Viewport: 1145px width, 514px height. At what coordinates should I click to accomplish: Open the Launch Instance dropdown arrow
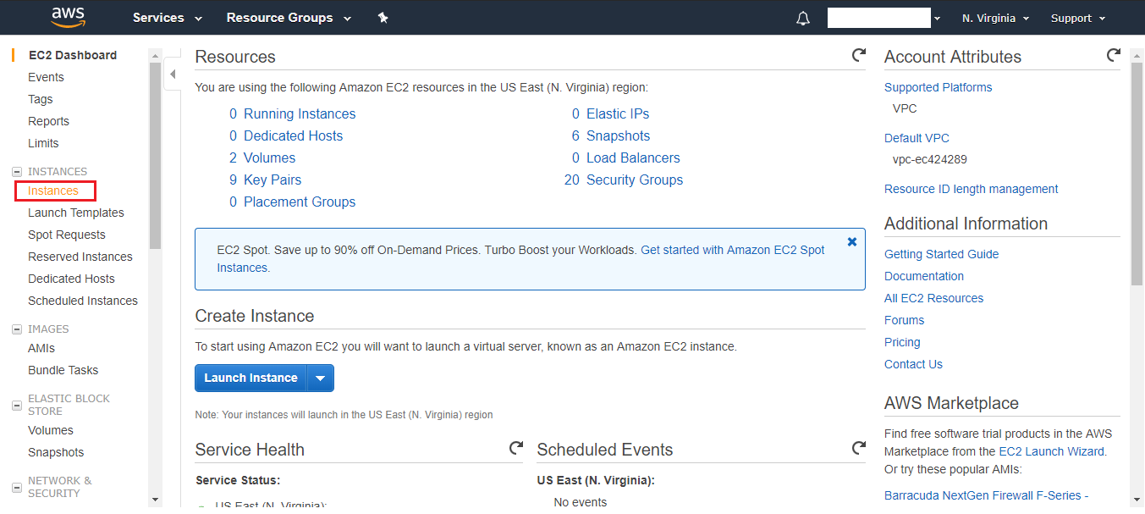pyautogui.click(x=320, y=379)
